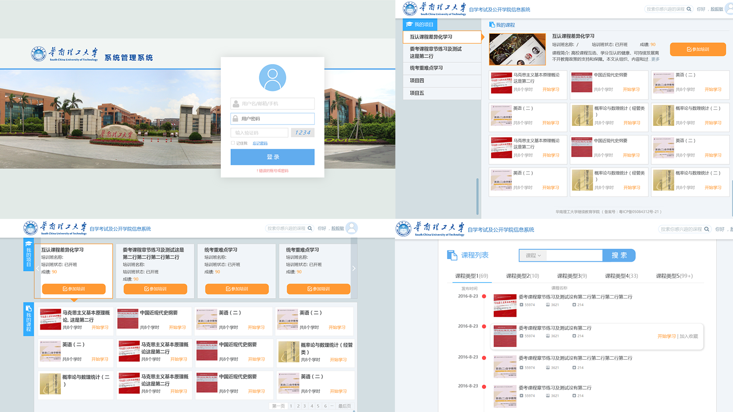Click the blue user avatar on login card
Viewport: 733px width, 412px height.
click(272, 77)
